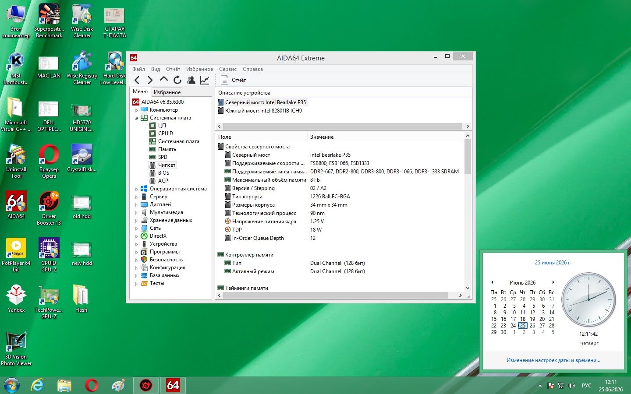Open PotPlayer 64 bit desktop icon
631x394 pixels.
pos(16,255)
